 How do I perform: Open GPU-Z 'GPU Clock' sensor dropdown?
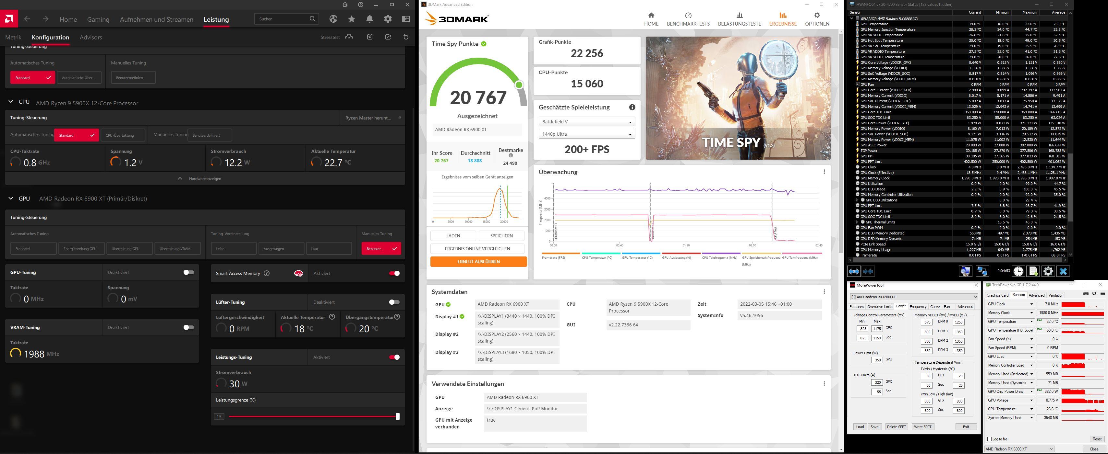pyautogui.click(x=1031, y=304)
